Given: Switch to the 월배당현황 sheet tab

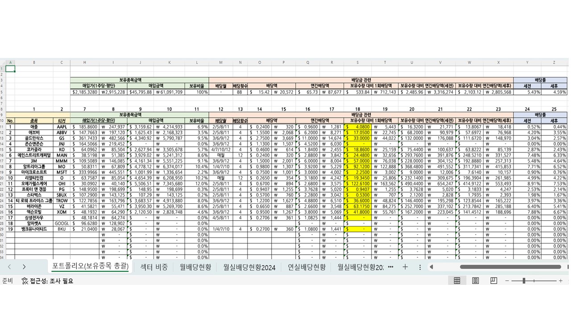Looking at the screenshot, I should (195, 267).
